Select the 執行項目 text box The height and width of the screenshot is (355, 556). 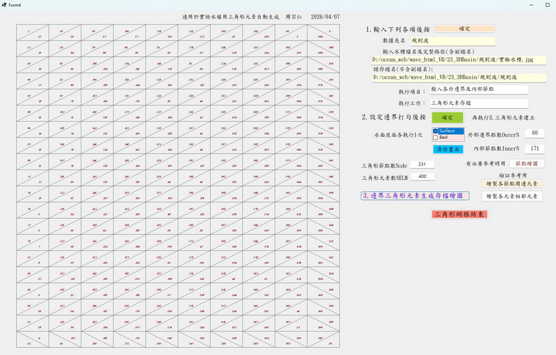[x=478, y=90]
